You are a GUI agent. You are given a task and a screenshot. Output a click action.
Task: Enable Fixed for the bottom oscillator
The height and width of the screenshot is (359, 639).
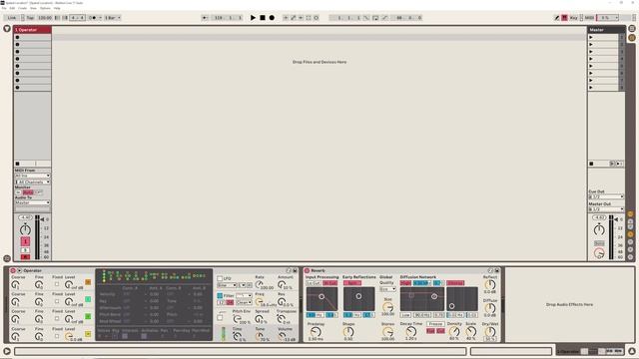57,336
